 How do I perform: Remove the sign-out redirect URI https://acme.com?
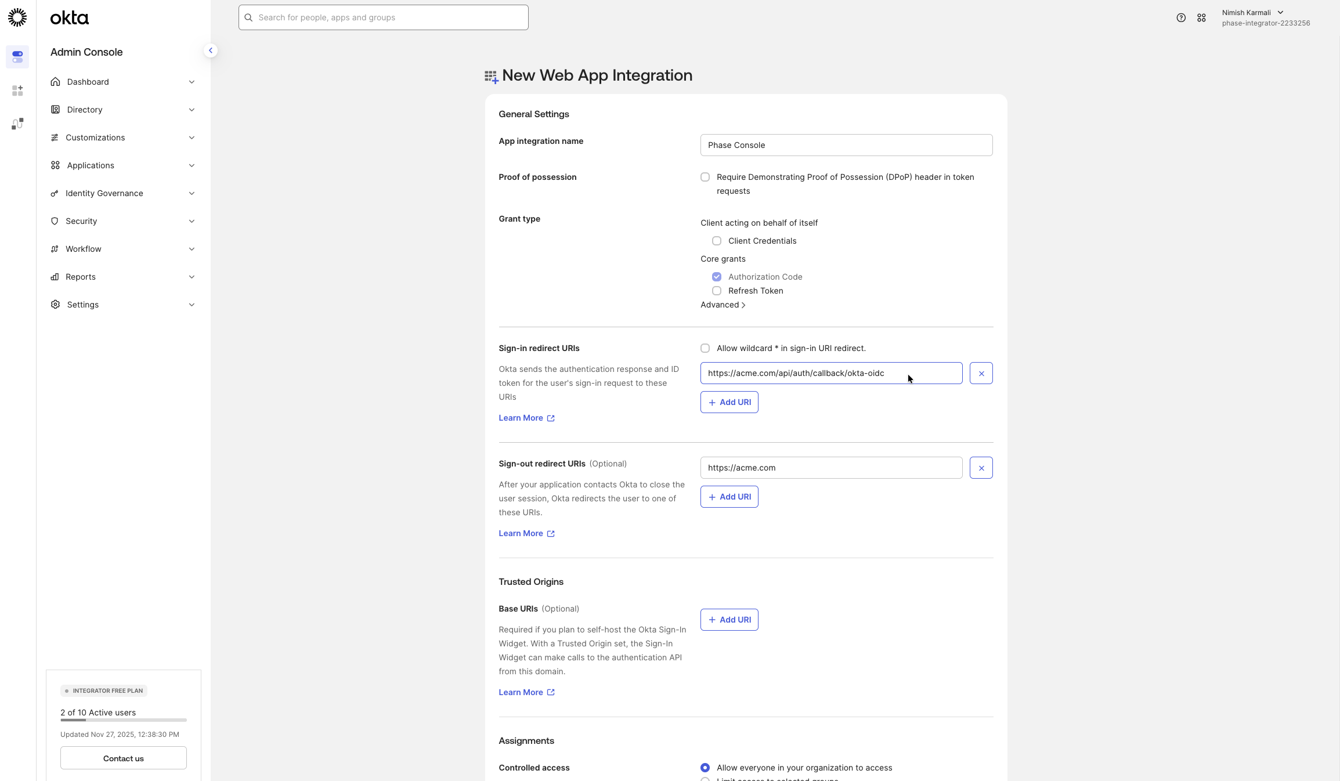tap(981, 468)
